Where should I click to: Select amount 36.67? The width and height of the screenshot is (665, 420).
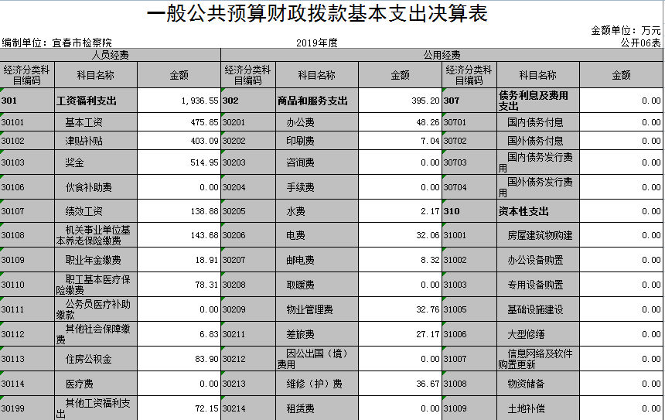click(x=400, y=384)
